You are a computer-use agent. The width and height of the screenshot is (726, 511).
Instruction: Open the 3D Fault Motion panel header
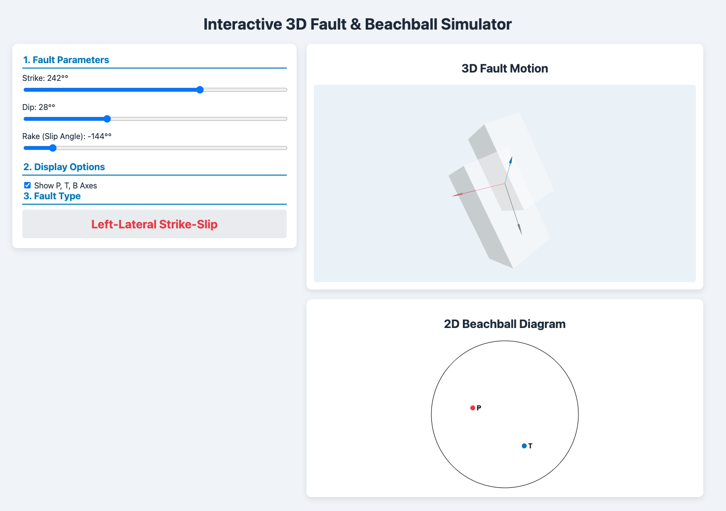point(504,69)
